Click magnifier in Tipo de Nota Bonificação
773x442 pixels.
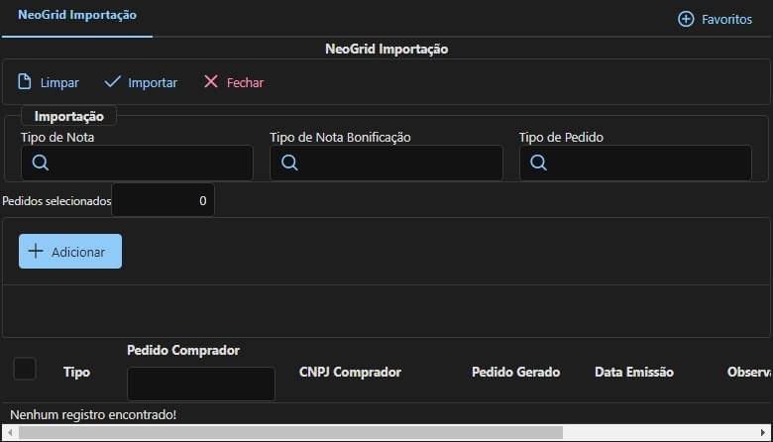(289, 164)
